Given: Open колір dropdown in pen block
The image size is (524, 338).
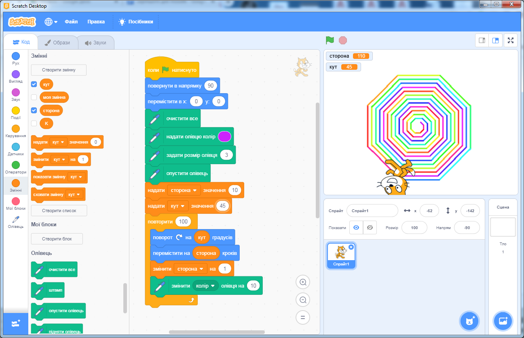Looking at the screenshot, I should (x=205, y=286).
